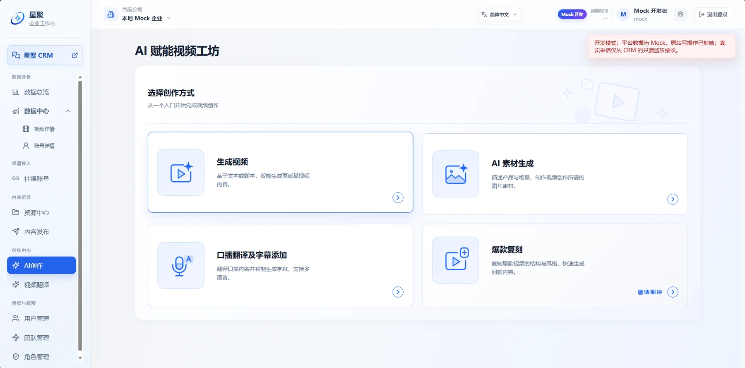Open 资源中心 in sidebar
The width and height of the screenshot is (745, 368).
41,212
